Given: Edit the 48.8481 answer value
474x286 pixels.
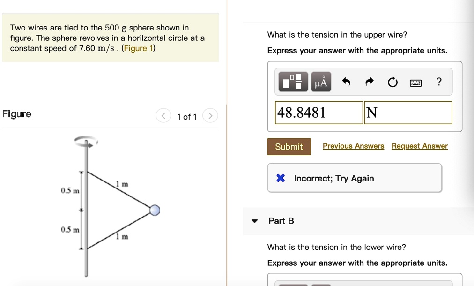Looking at the screenshot, I should [x=318, y=112].
